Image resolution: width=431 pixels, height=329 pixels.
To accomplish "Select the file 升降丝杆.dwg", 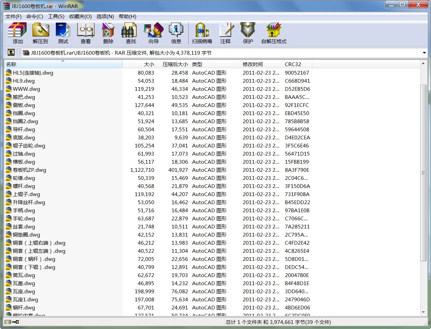I will click(x=29, y=202).
